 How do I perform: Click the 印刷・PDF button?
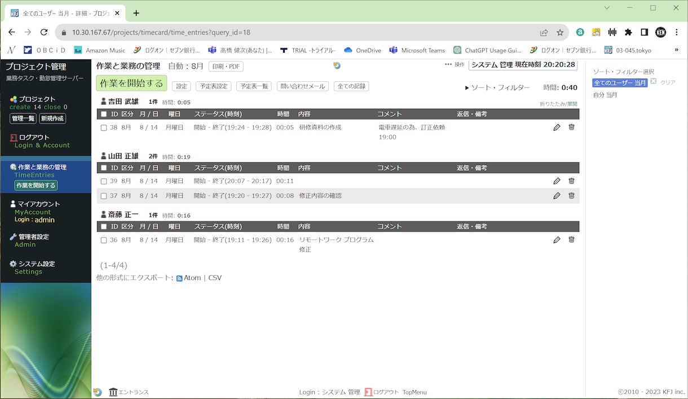pos(226,66)
